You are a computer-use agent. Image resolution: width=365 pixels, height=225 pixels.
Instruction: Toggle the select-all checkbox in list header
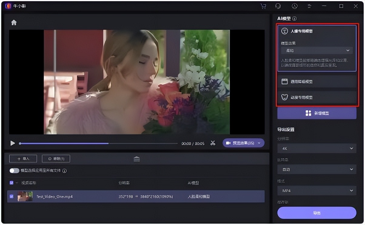(12, 183)
